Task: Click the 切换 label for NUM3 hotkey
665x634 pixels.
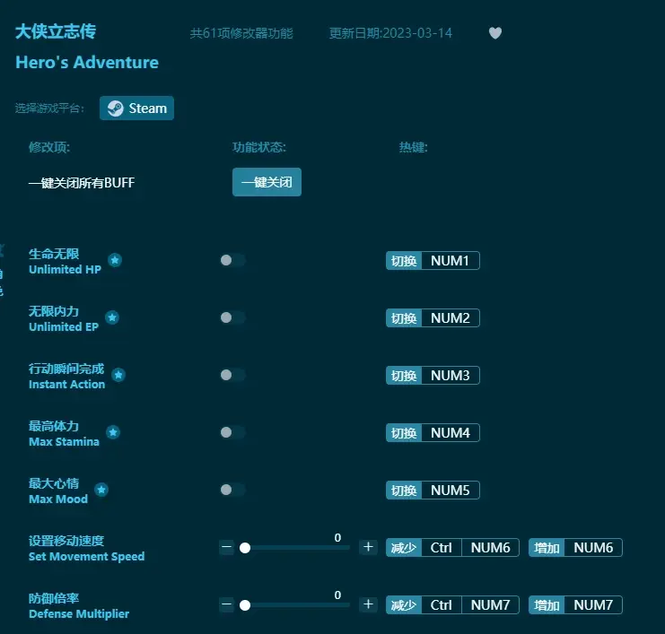Action: coord(404,376)
